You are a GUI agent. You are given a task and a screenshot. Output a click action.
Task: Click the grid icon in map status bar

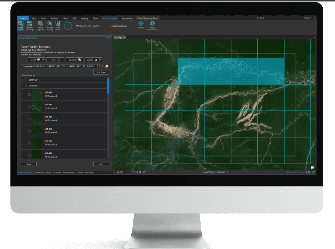137,172
